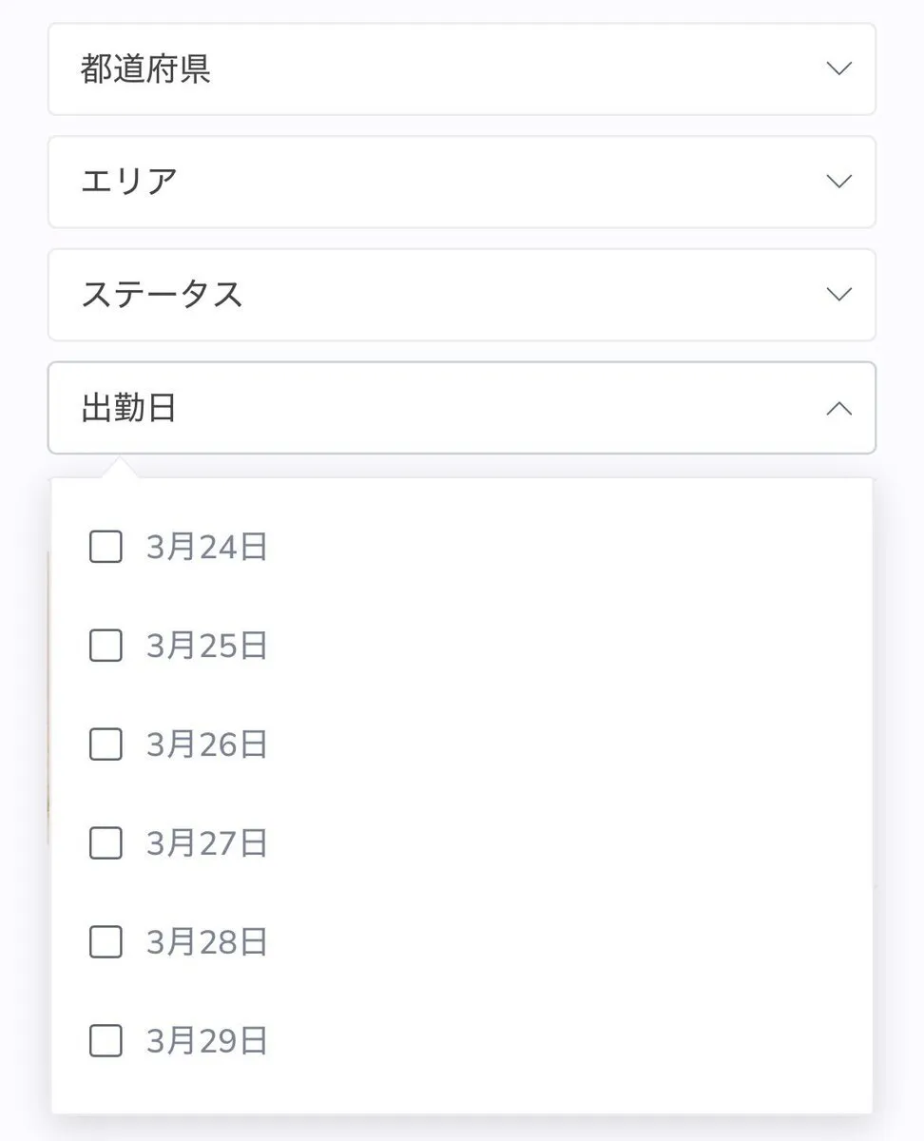Choose the 3月29日 option label
The height and width of the screenshot is (1141, 924).
[x=207, y=1041]
